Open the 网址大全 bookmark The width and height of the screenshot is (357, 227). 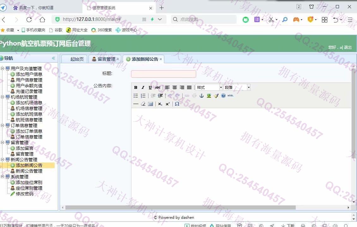[x=77, y=30]
